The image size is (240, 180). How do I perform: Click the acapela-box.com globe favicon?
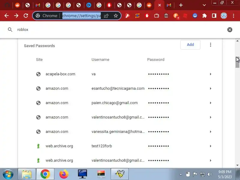click(38, 74)
